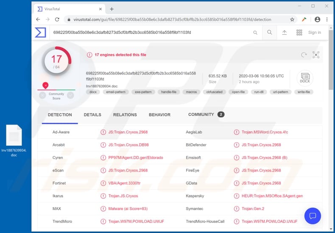Open the pen extension icon

(x=304, y=19)
